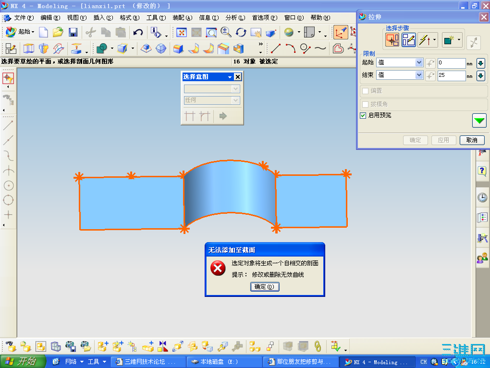Click the 结束 value options arrow button
The image size is (490, 368).
[x=480, y=75]
